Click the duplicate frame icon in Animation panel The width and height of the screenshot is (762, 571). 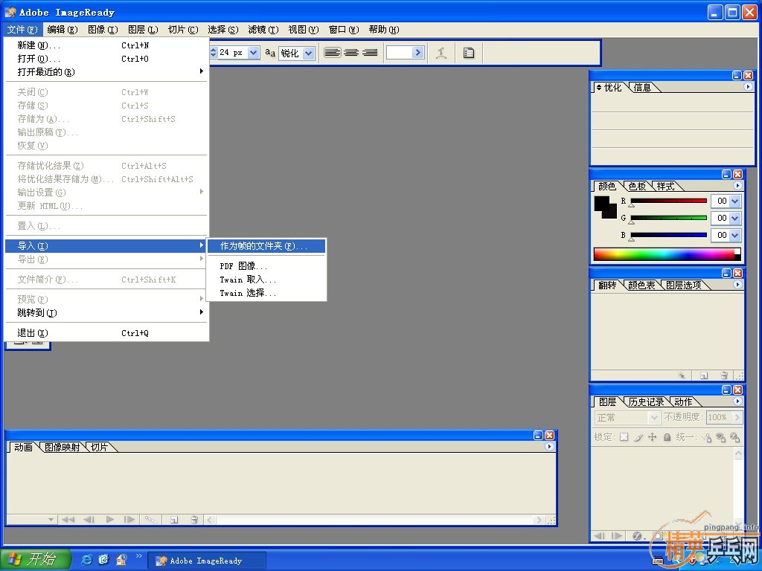coord(174,520)
